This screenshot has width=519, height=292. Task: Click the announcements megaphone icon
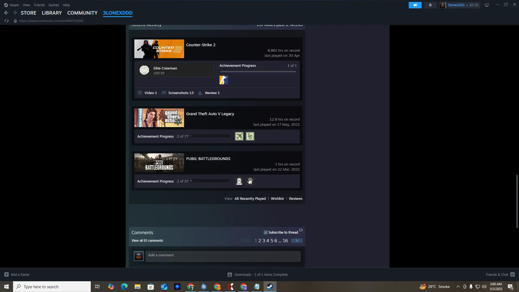point(415,5)
